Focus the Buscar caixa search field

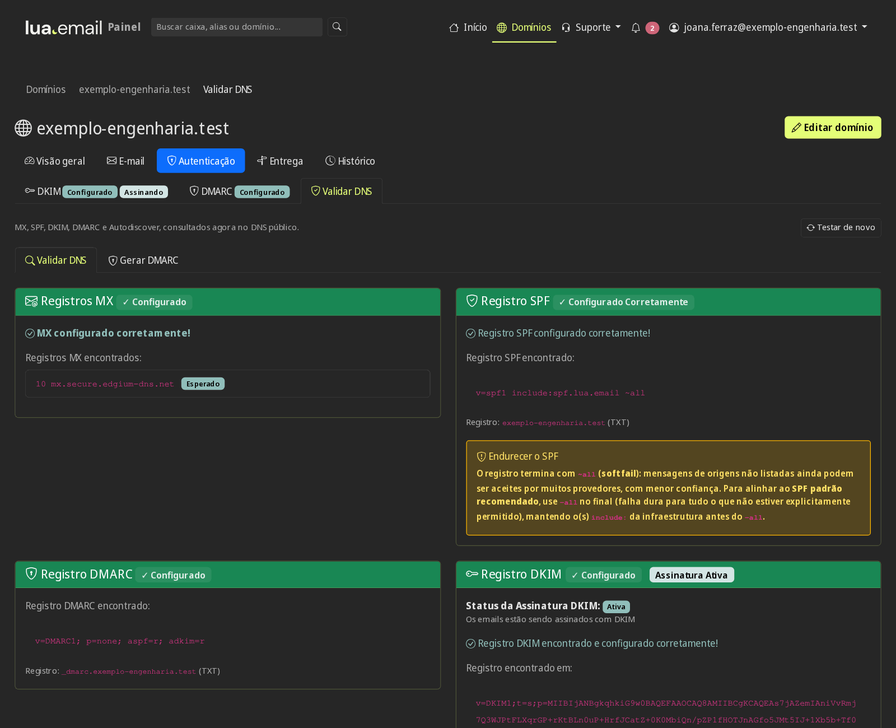point(237,27)
